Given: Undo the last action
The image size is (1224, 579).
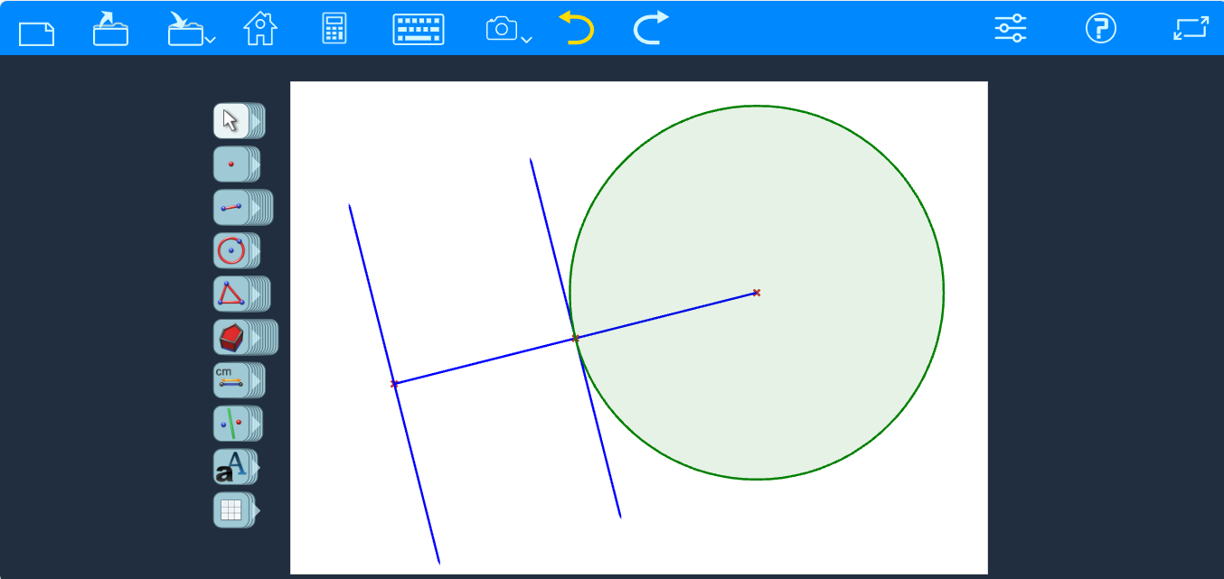Looking at the screenshot, I should click(576, 29).
